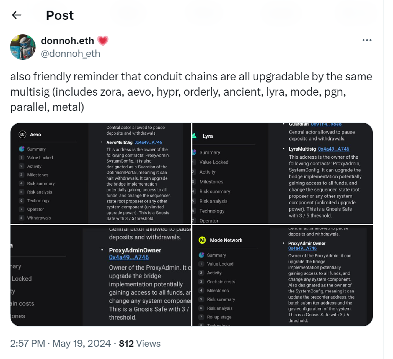Click AevoMultiSig address 0x4a49...A746 link
Image resolution: width=393 pixels, height=359 pixels.
click(x=148, y=142)
